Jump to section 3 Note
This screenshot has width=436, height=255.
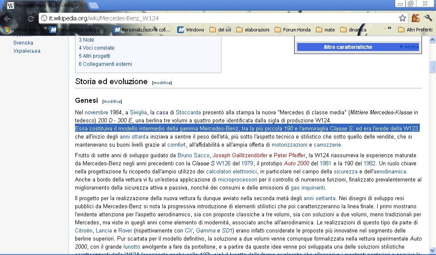(x=86, y=40)
